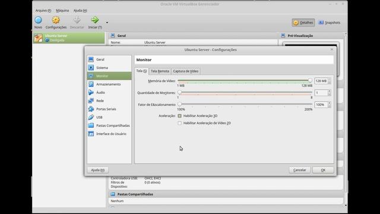This screenshot has width=380, height=214.
Task: Click the Nenhum shared folders text
Action: click(x=117, y=201)
